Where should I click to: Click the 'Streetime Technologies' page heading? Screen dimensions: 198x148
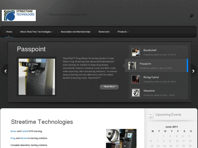click(42, 122)
